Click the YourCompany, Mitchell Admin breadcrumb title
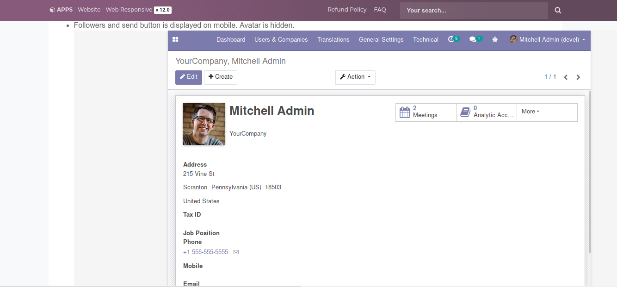Image resolution: width=617 pixels, height=287 pixels. coord(230,61)
